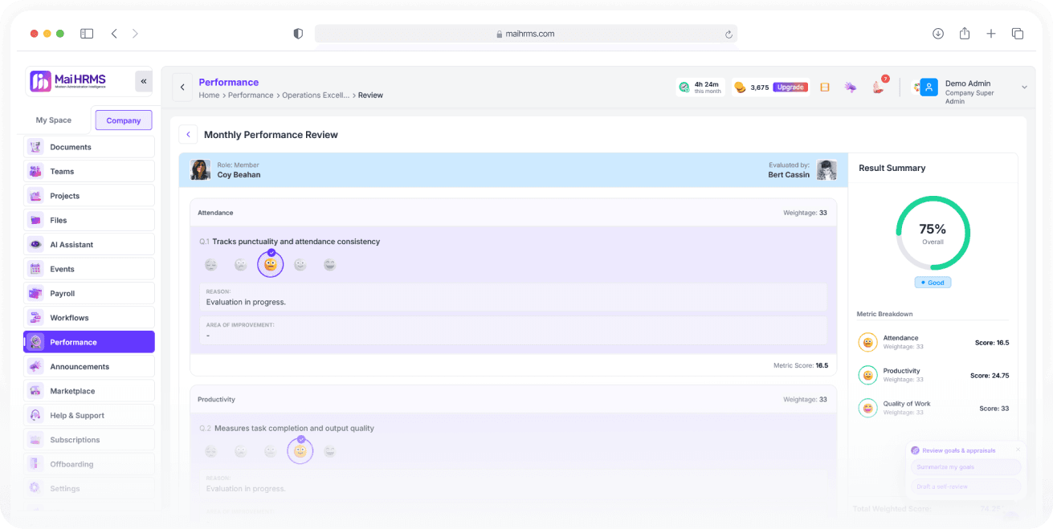
Task: Click Attendance emoji in Metric Breakdown
Action: pyautogui.click(x=867, y=342)
